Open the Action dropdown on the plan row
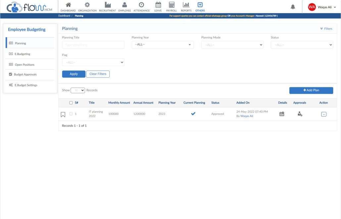The width and height of the screenshot is (341, 219). pyautogui.click(x=323, y=113)
